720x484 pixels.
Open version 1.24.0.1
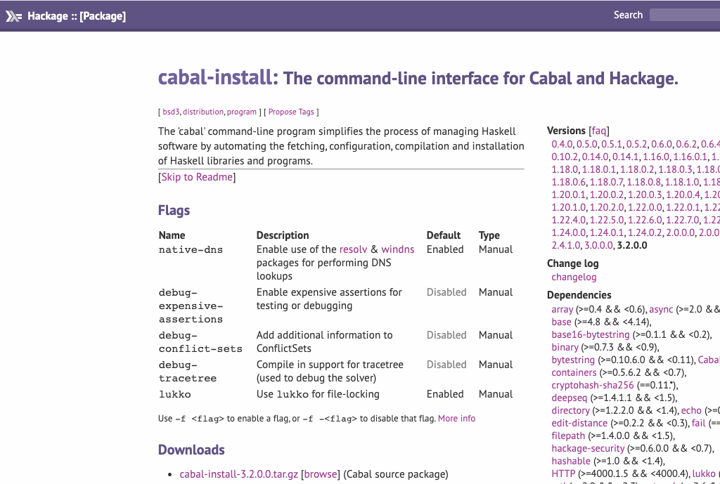click(x=607, y=233)
